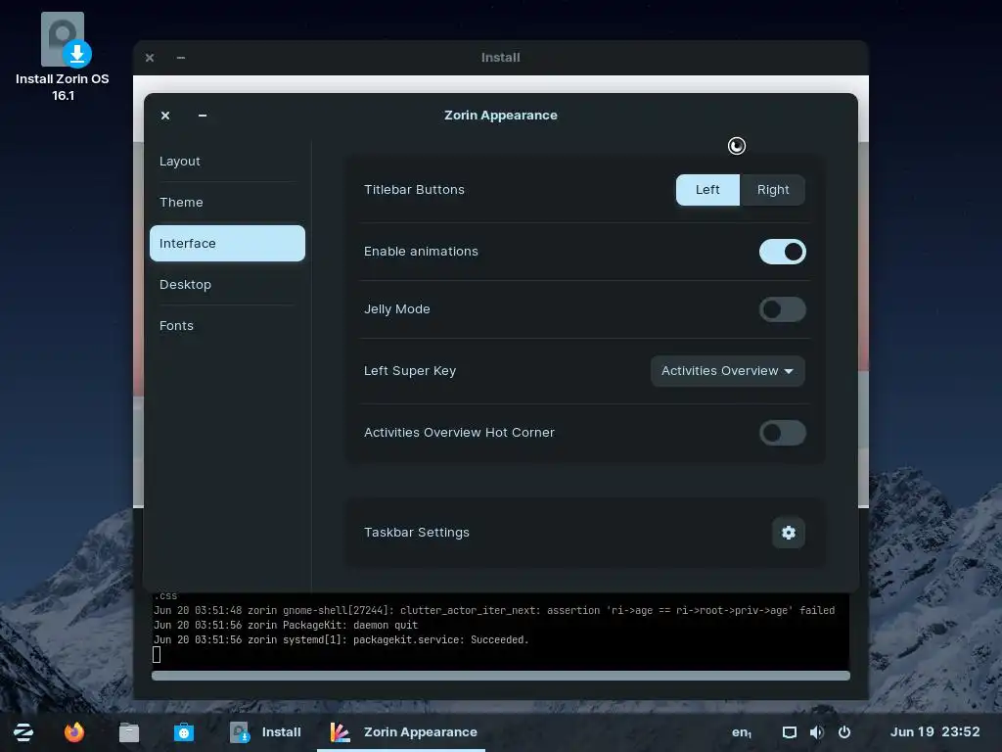Click the Left Super Key label
1002x752 pixels.
pyautogui.click(x=410, y=371)
